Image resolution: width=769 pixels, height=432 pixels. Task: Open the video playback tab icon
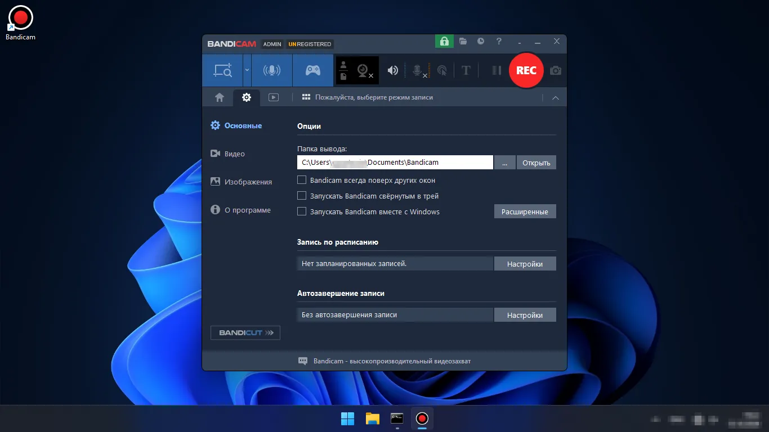[x=274, y=97]
